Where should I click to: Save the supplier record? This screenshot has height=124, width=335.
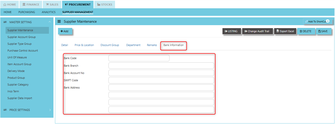tap(323, 31)
